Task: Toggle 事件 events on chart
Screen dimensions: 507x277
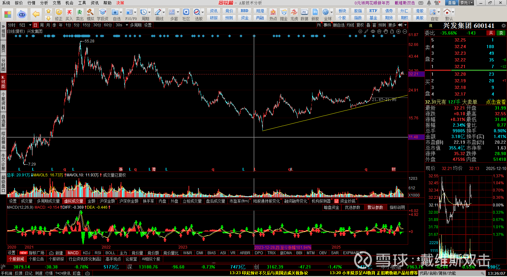Action: tap(327, 25)
